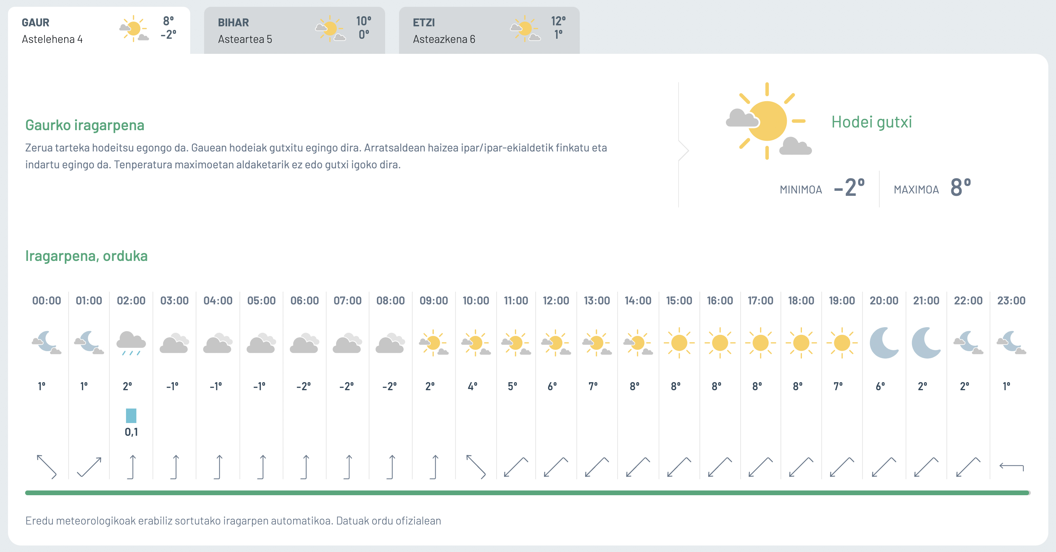Viewport: 1056px width, 552px height.
Task: Click the 01:00 wind direction arrow
Action: [x=89, y=467]
